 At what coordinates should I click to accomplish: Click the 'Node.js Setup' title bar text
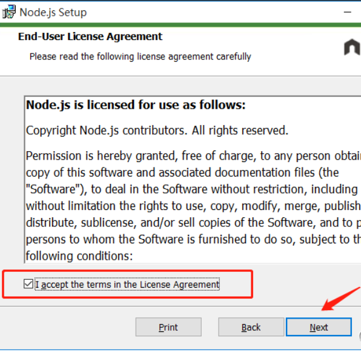[53, 13]
